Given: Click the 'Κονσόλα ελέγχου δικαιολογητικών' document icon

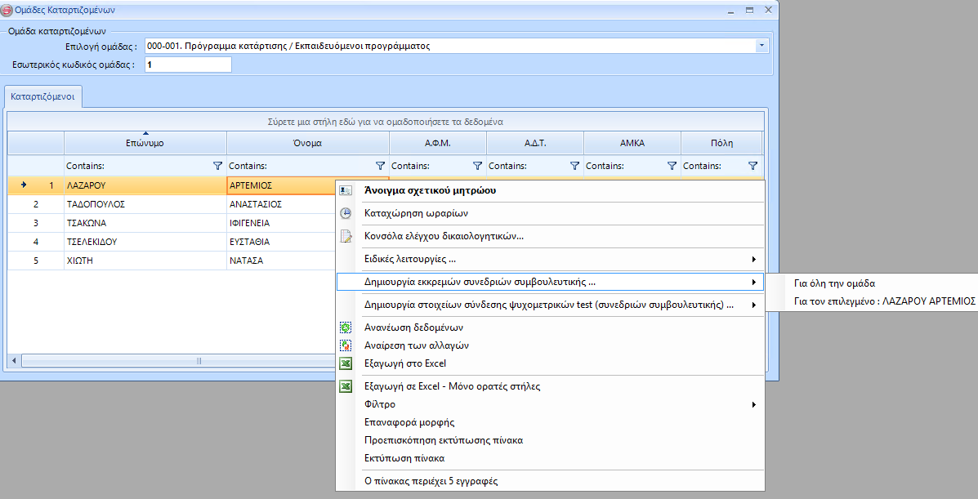Looking at the screenshot, I should click(346, 237).
